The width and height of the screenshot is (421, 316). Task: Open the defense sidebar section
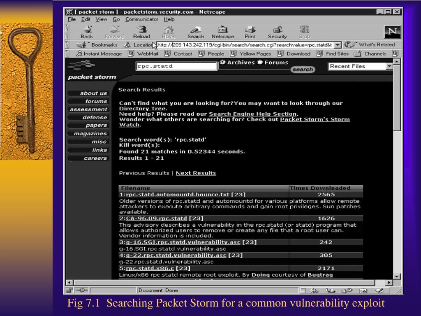(x=88, y=117)
